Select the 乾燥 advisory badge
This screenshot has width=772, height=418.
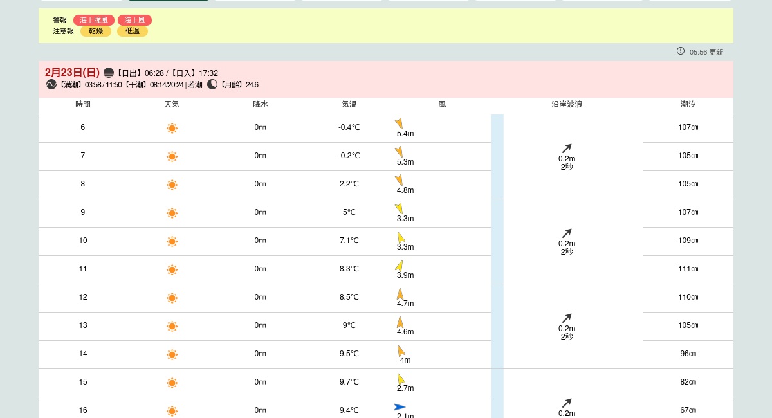96,31
